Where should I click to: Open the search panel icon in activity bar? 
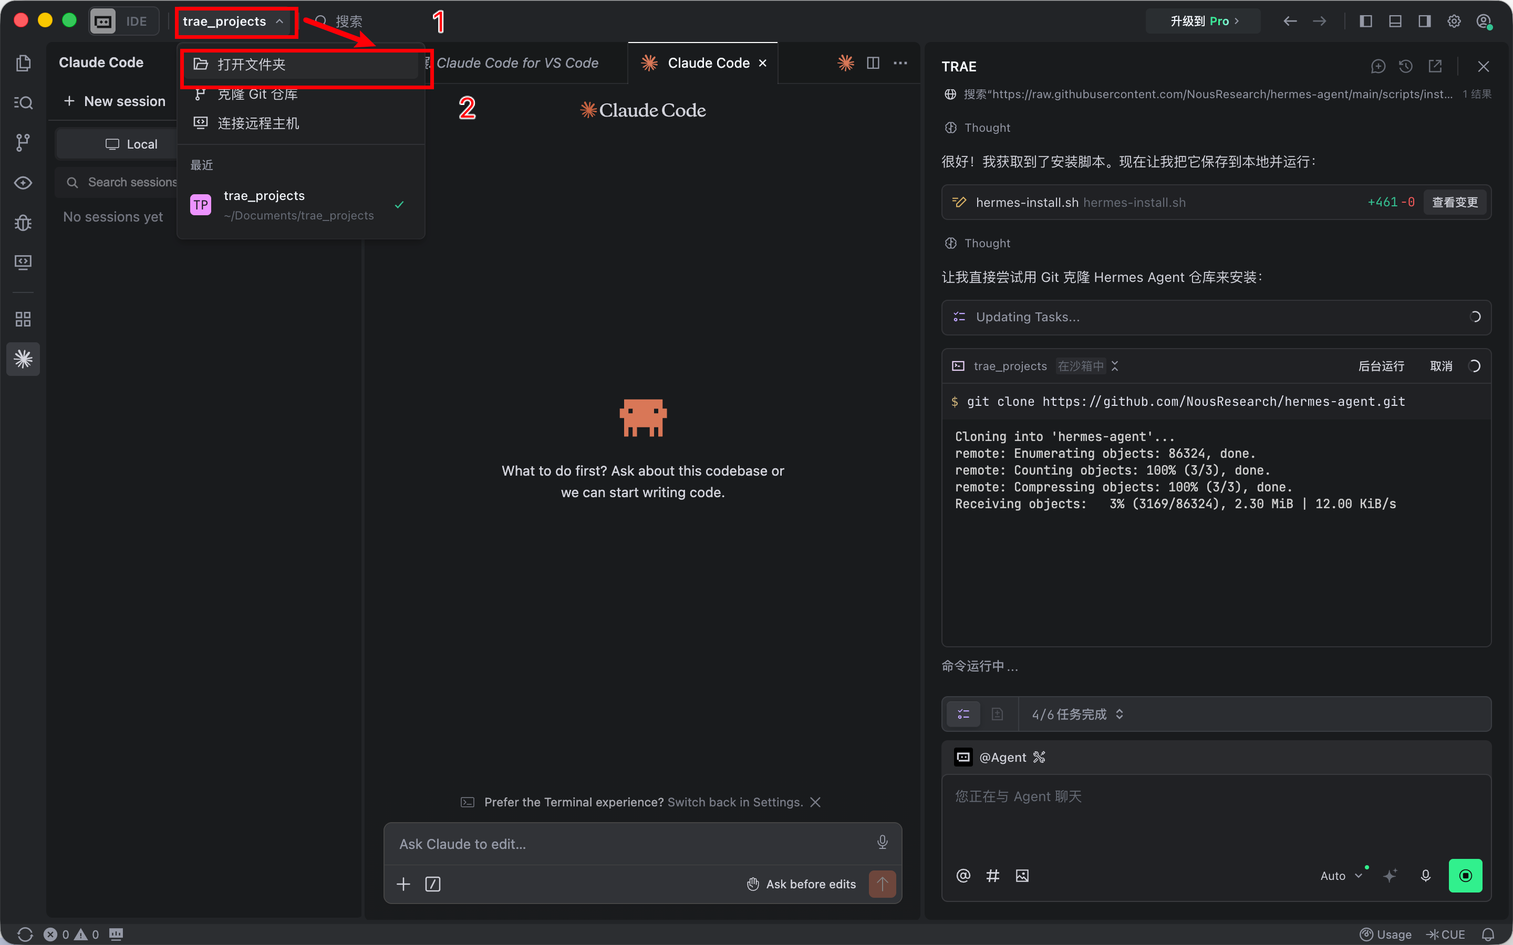point(23,102)
